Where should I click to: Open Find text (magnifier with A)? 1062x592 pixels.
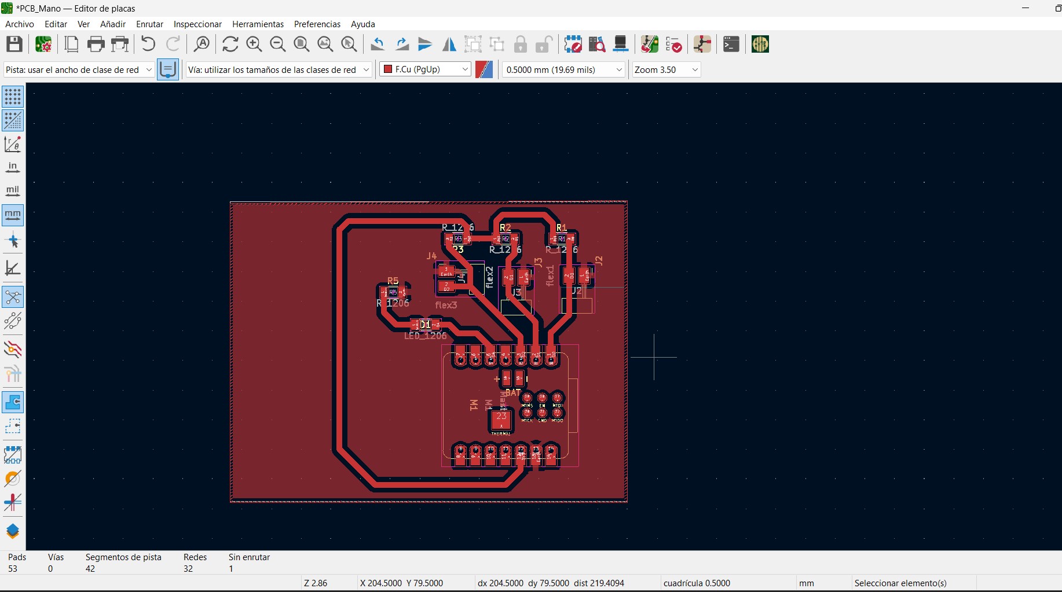(x=202, y=44)
